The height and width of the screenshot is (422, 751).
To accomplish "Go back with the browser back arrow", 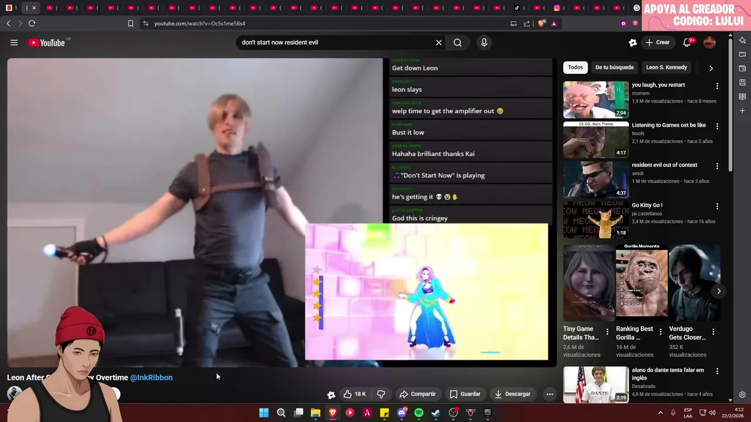I will click(9, 23).
